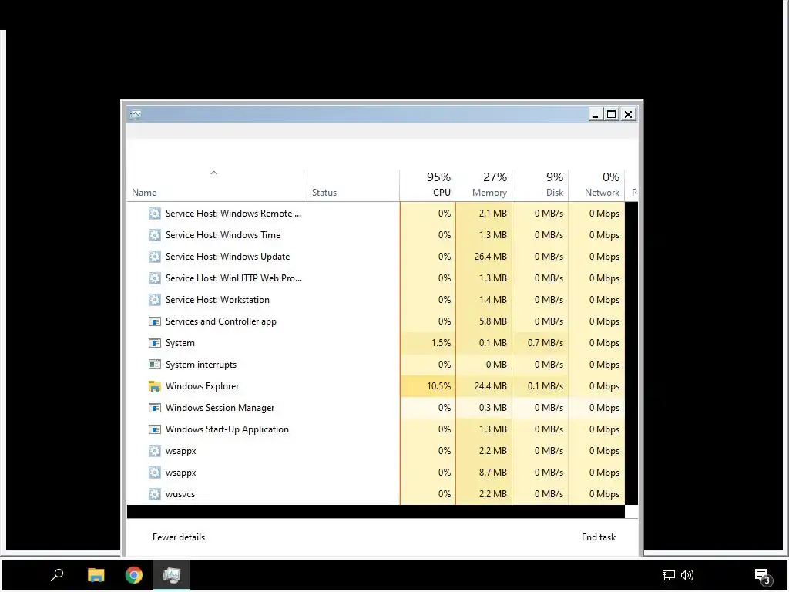The height and width of the screenshot is (592, 789).
Task: Open the Action Center notifications icon
Action: click(762, 576)
